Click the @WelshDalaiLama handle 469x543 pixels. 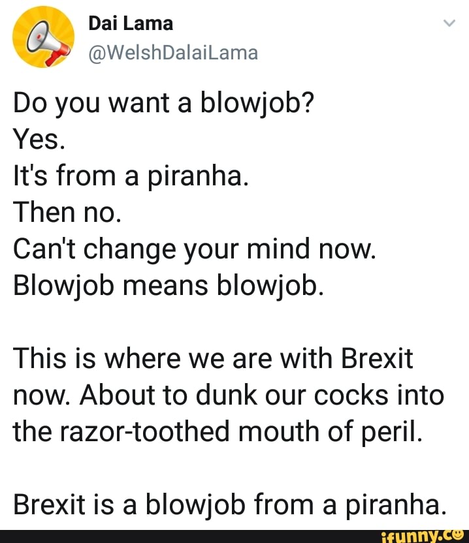point(172,52)
